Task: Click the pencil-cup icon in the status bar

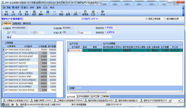Action: (x=13, y=104)
